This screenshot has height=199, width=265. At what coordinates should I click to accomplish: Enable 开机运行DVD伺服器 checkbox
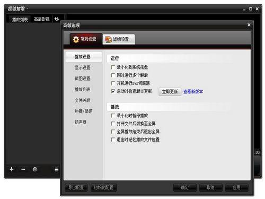tap(113, 83)
